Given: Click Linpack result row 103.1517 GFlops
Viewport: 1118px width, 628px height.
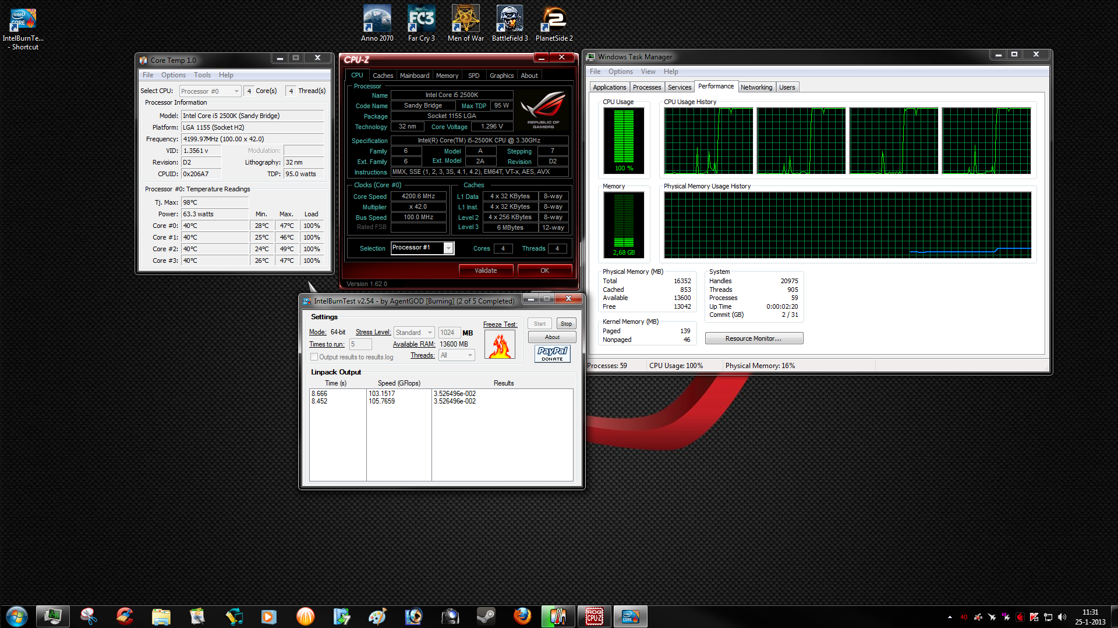Looking at the screenshot, I should pyautogui.click(x=441, y=394).
